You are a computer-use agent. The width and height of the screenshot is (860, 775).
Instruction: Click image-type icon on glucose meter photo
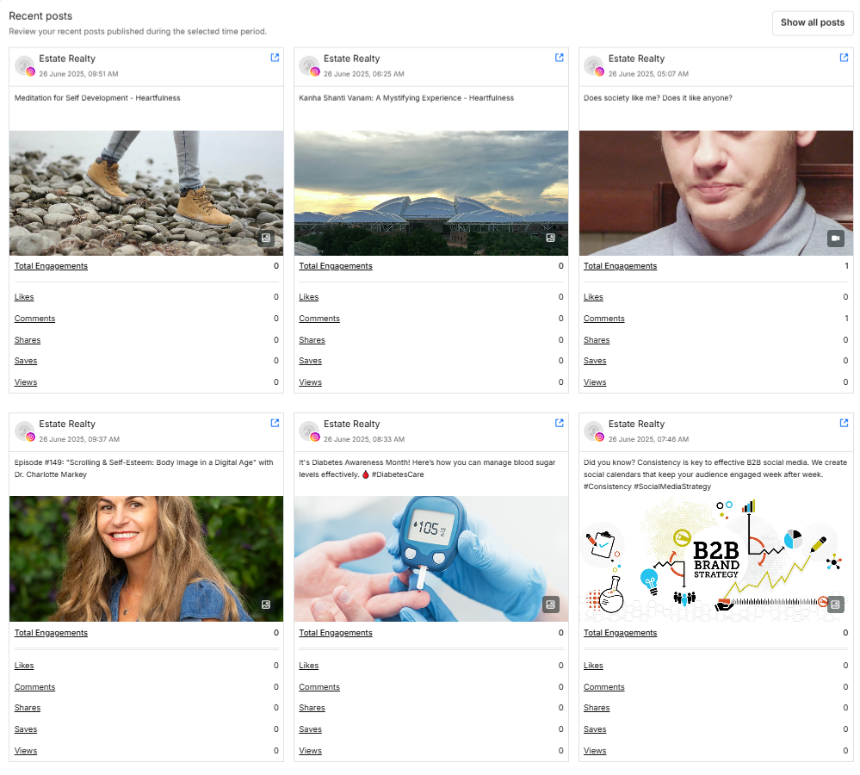pyautogui.click(x=551, y=604)
